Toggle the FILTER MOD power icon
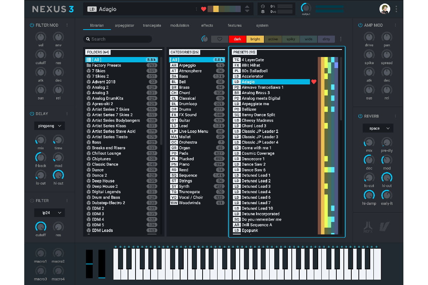Screen dimensions: 428x285 (32, 25)
